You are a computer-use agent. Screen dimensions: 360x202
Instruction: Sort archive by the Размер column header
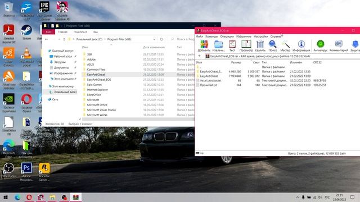[236, 62]
